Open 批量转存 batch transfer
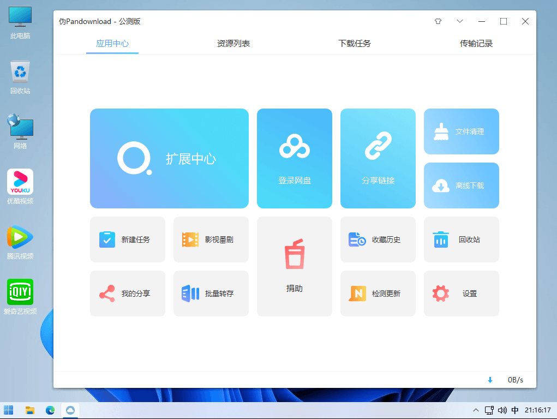The image size is (557, 419). tap(211, 294)
